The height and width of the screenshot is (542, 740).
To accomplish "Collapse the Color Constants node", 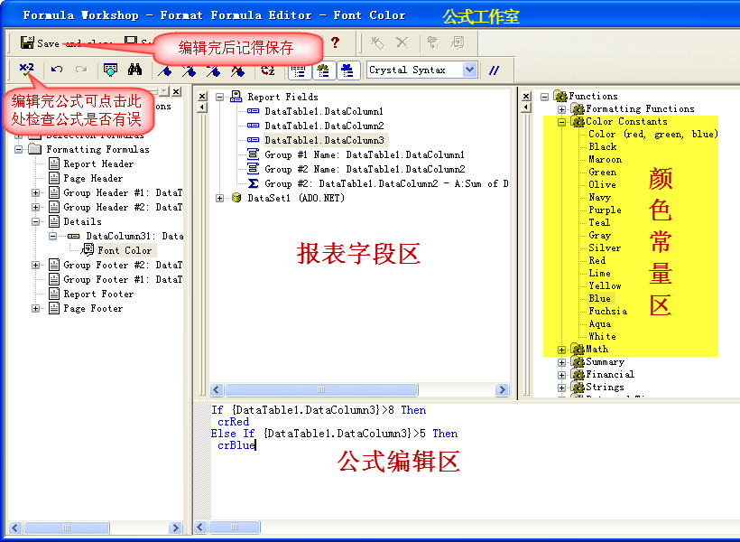I will point(561,122).
